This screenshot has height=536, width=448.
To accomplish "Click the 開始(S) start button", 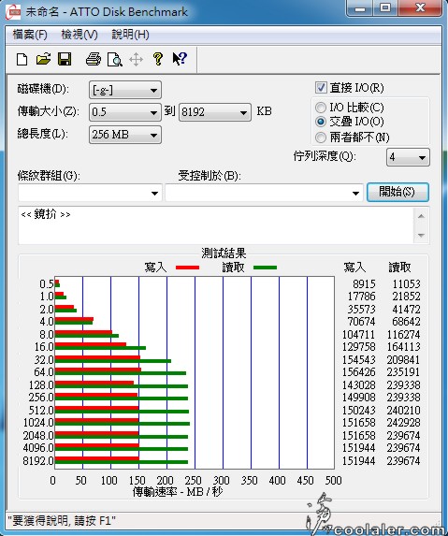I will pos(397,192).
